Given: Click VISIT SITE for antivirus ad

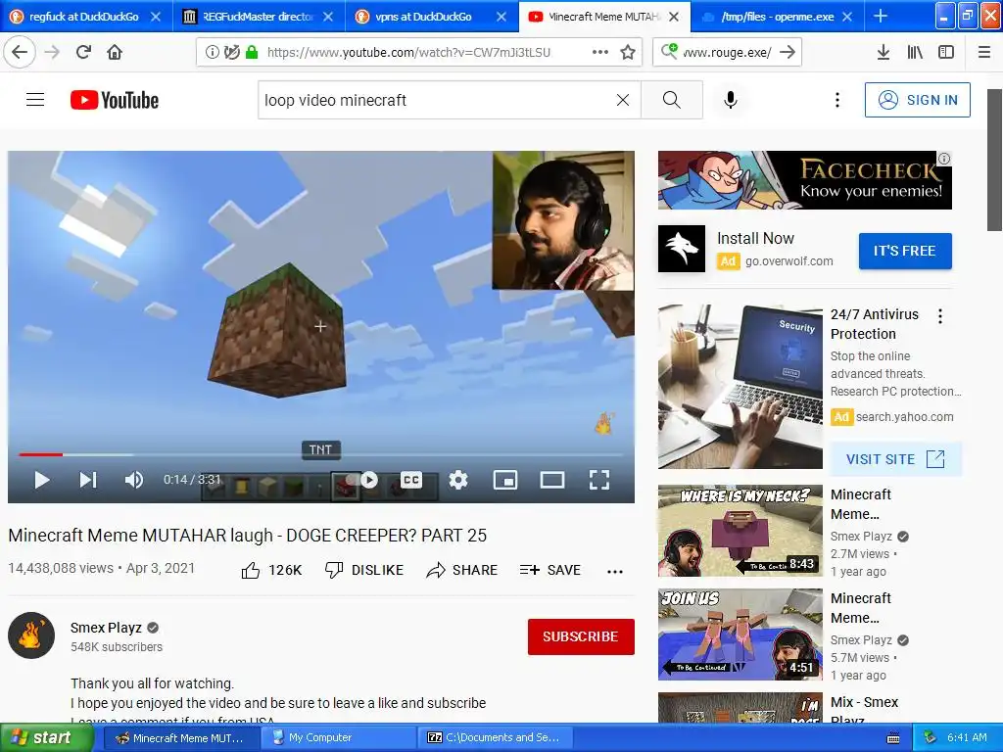Looking at the screenshot, I should 895,459.
